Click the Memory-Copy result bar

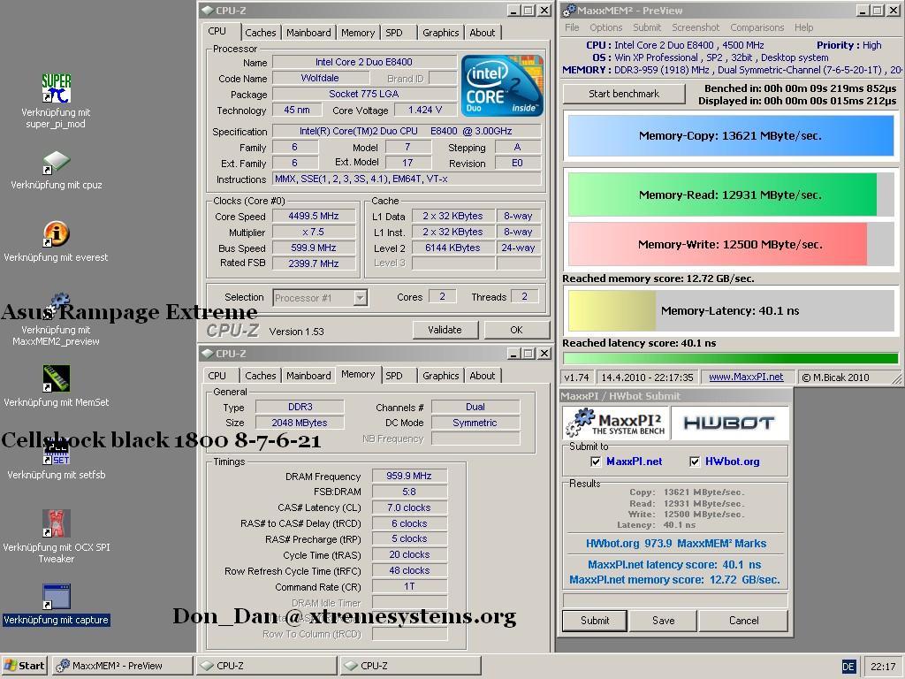coord(730,135)
